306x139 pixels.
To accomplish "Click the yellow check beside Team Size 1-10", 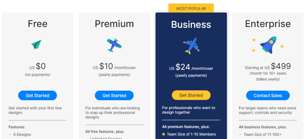I will [164, 134].
